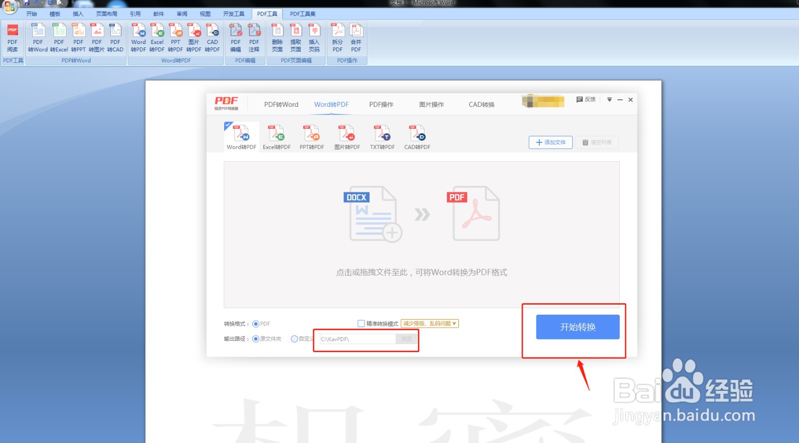The width and height of the screenshot is (799, 443).
Task: Select TXT转PDF mode in converter dialog
Action: point(383,137)
